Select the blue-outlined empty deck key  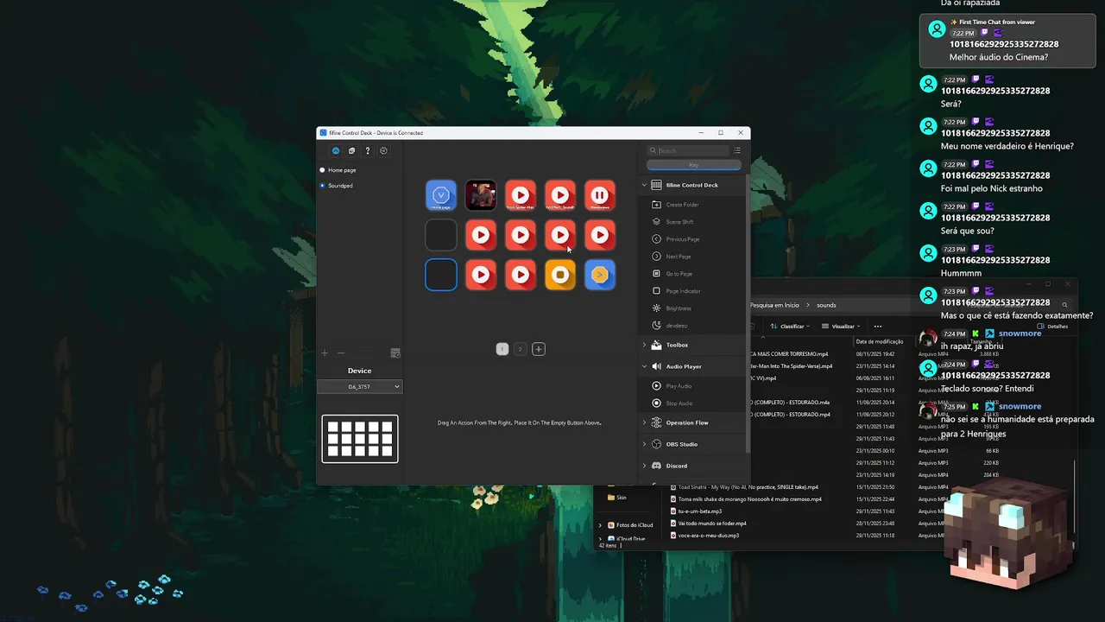(x=441, y=275)
